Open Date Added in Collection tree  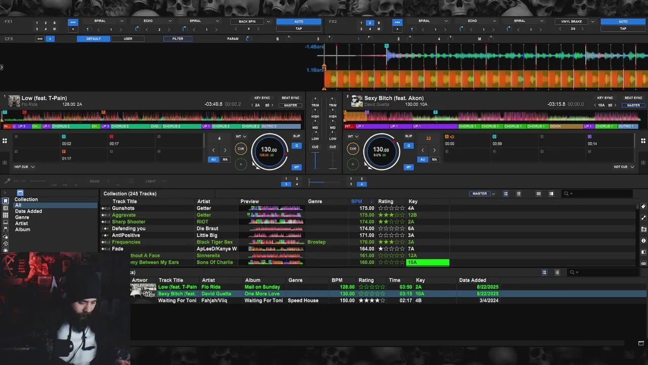click(28, 211)
